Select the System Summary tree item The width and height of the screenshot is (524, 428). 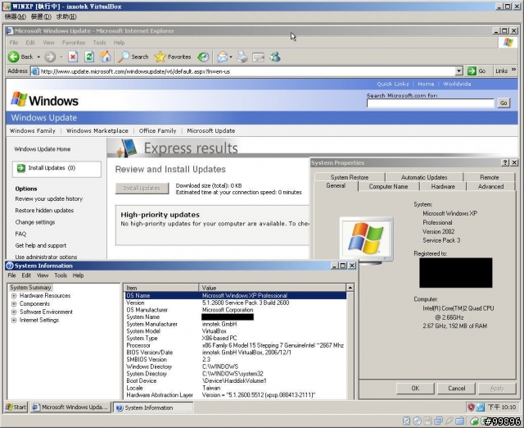tap(30, 288)
